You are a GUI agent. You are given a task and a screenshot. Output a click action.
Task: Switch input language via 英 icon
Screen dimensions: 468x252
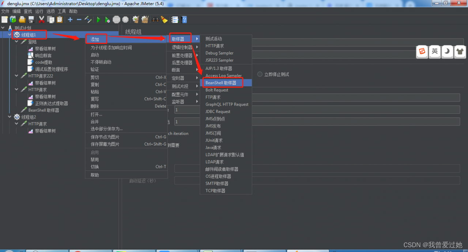(x=435, y=52)
